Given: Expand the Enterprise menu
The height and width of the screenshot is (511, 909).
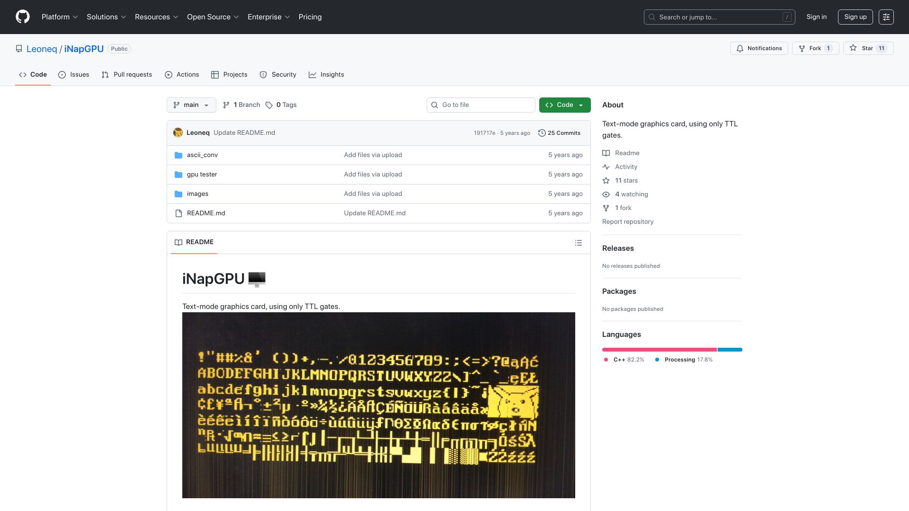Looking at the screenshot, I should pos(269,17).
